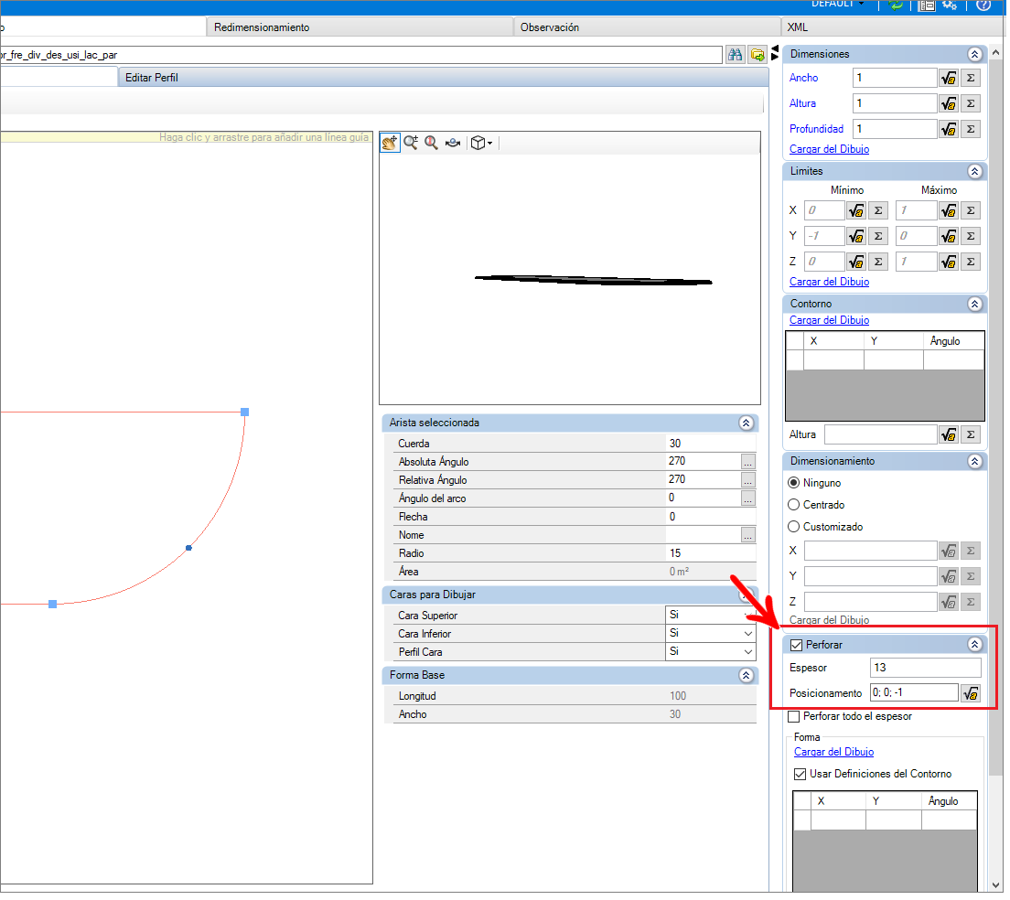
Task: Click the list panel icon in top bar
Action: coord(929,5)
